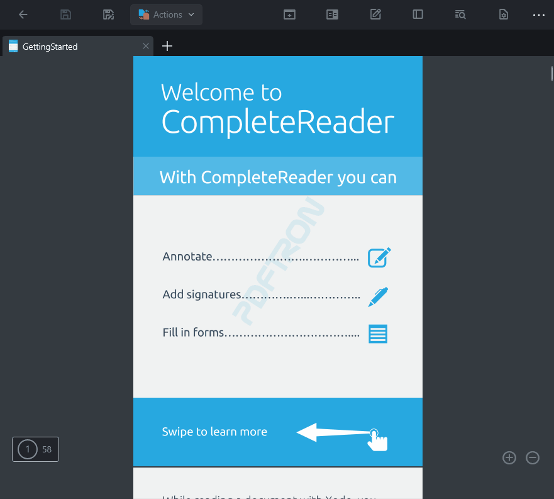Close the GettingStarted tab
The height and width of the screenshot is (499, 554).
[x=146, y=46]
